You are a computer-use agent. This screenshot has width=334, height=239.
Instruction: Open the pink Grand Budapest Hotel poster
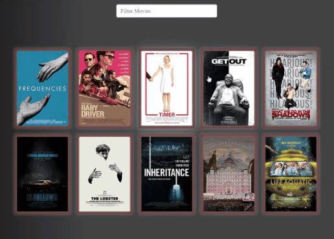pos(229,174)
